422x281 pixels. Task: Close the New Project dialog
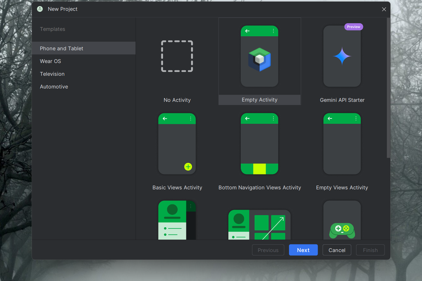click(384, 9)
